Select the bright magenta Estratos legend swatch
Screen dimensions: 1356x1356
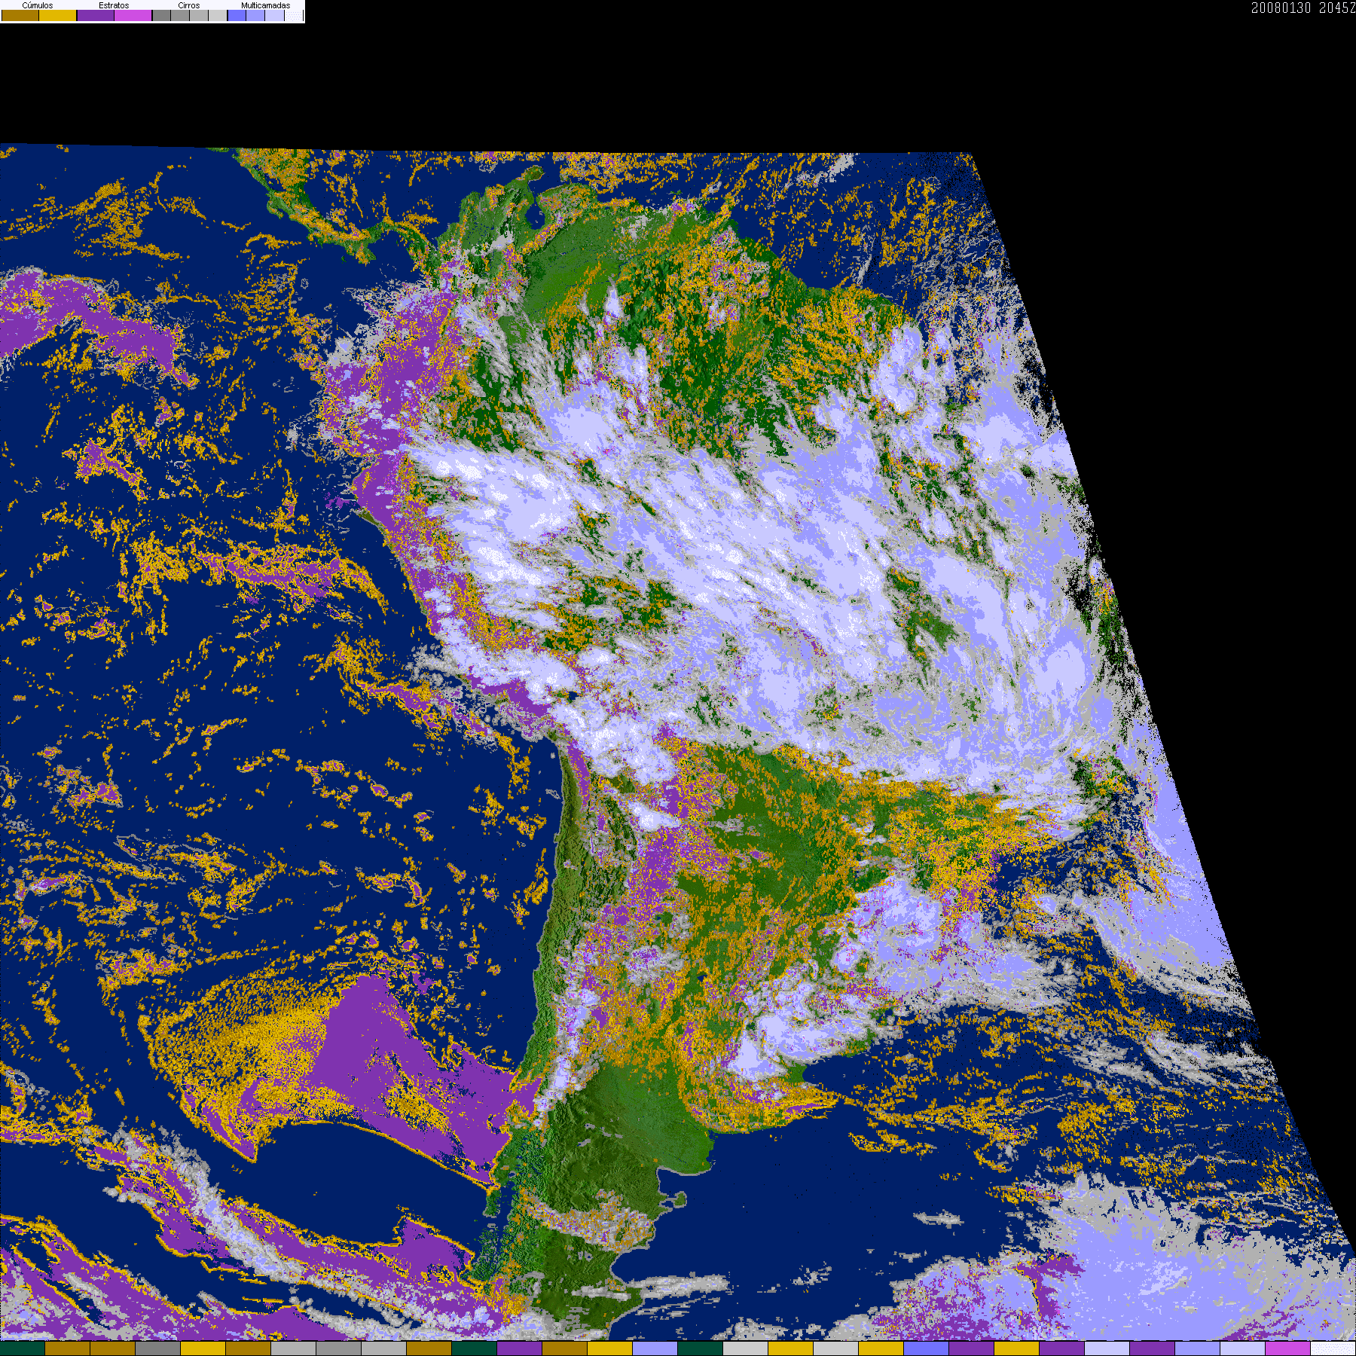coord(133,15)
